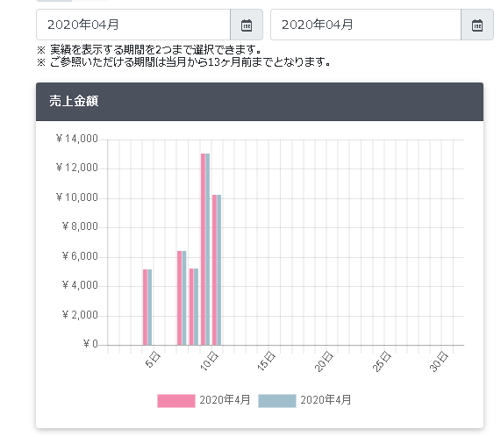Click the 30日 axis label
Image resolution: width=501 pixels, height=437 pixels.
point(440,362)
